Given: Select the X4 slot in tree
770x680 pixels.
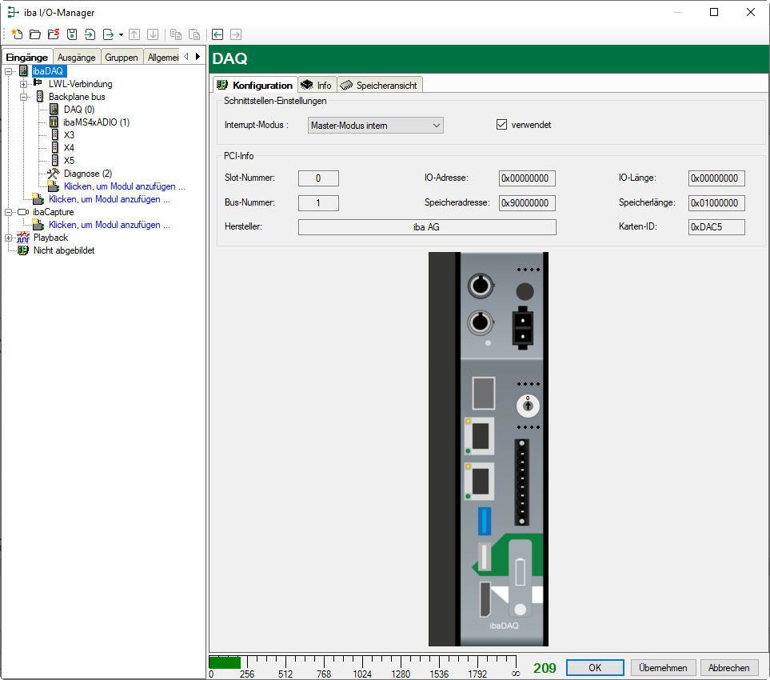Looking at the screenshot, I should click(69, 148).
